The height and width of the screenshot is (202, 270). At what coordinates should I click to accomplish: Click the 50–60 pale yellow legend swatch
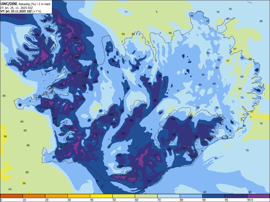124,196
